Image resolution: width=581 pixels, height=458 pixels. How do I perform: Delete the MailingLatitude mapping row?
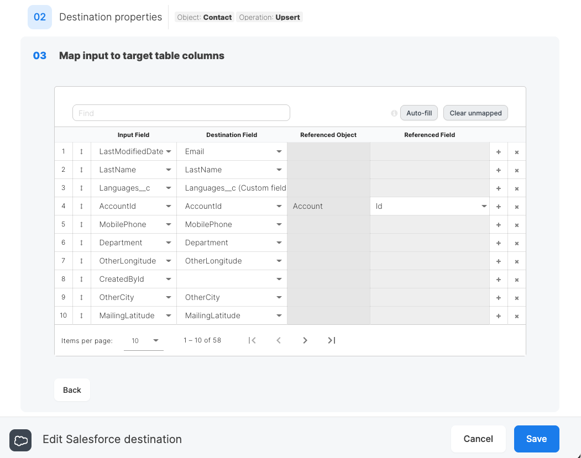coord(516,315)
